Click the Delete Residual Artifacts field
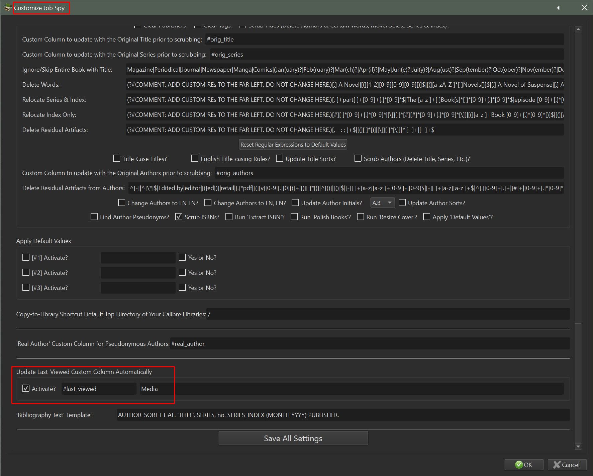Screen dimensions: 593x476 point(345,130)
